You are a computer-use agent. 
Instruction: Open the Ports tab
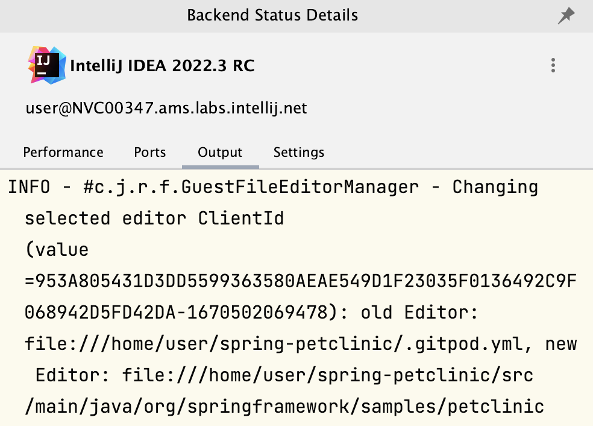point(150,153)
